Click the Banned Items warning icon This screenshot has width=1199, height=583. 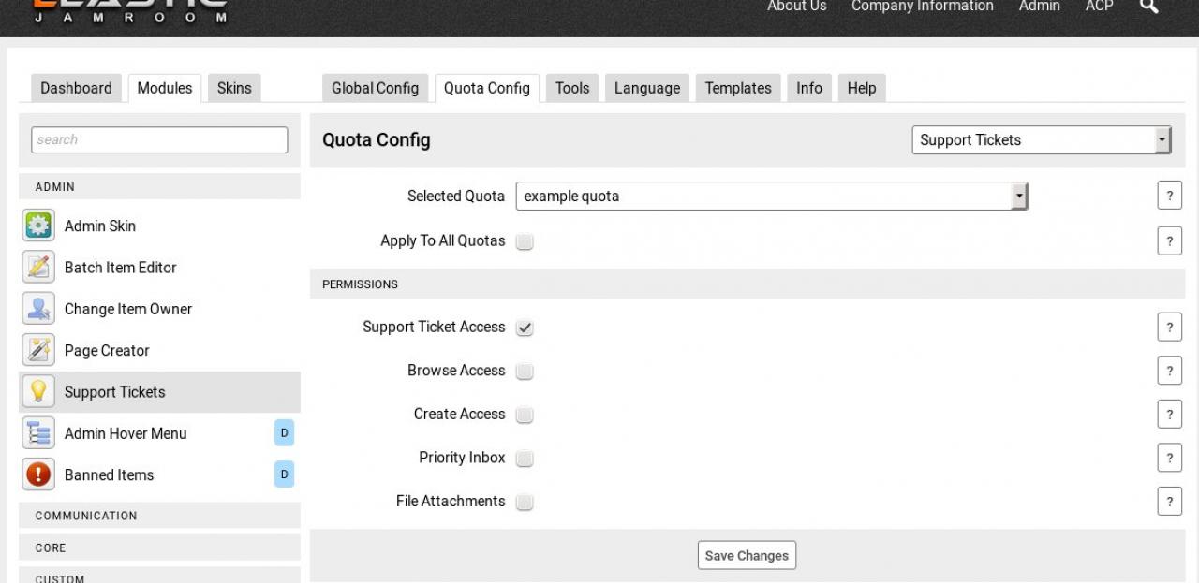pos(38,474)
